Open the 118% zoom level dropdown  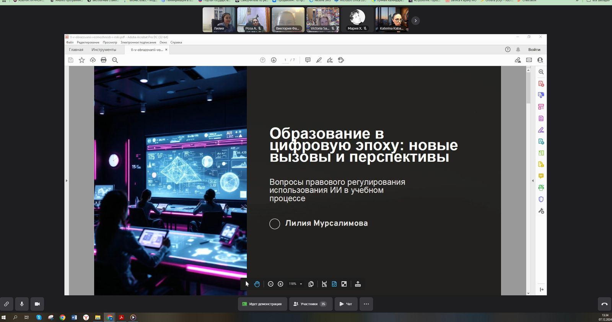(295, 284)
